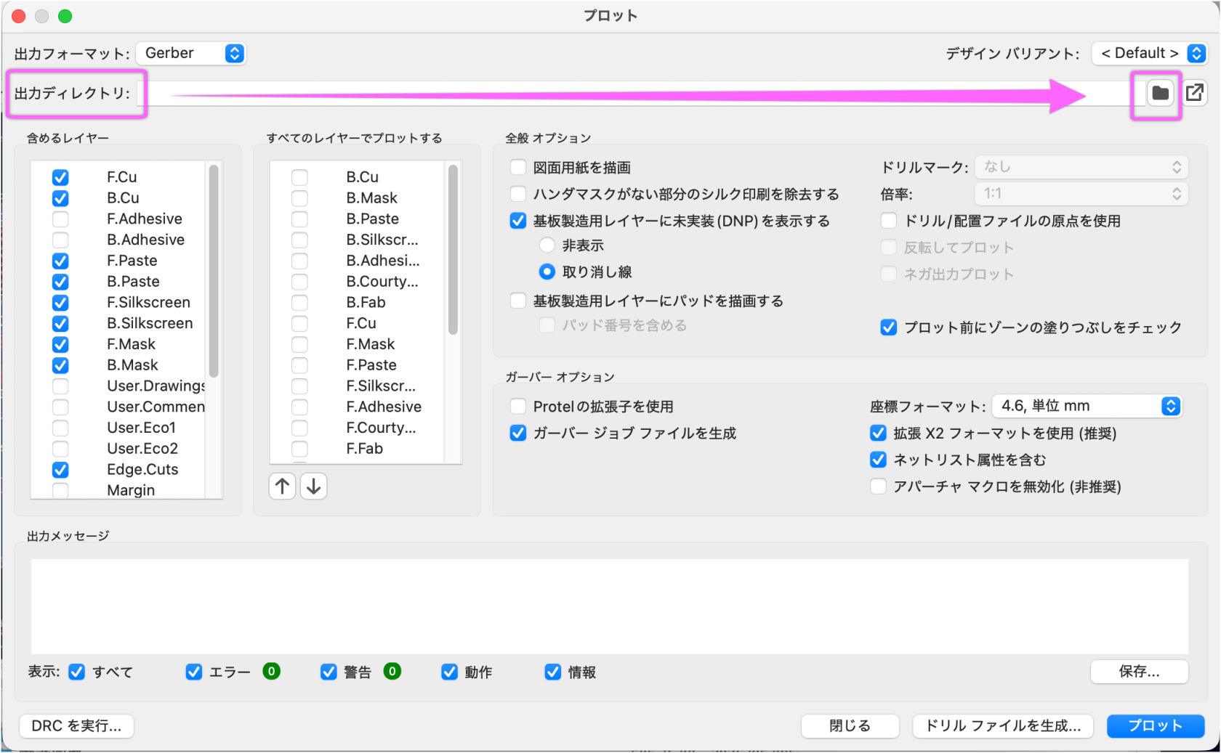
Task: Select the 非表示 radio button
Action: (x=547, y=245)
